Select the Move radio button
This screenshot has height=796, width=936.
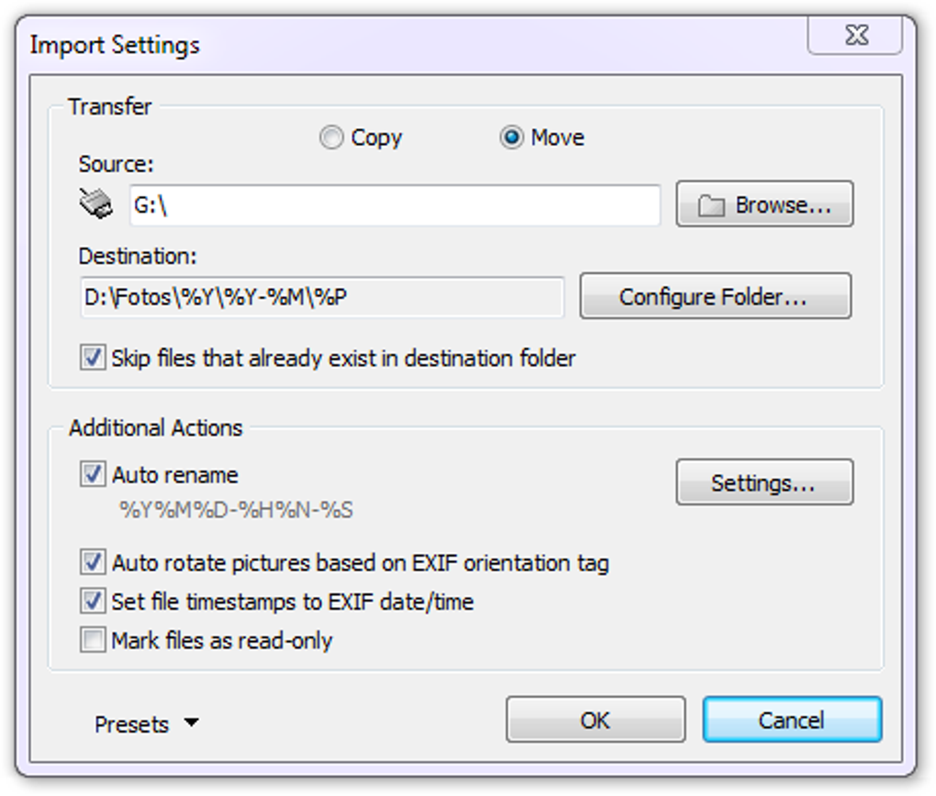(511, 138)
